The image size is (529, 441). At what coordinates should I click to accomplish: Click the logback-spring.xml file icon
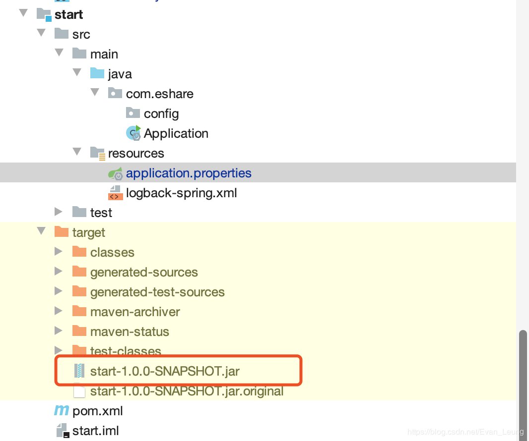[115, 193]
